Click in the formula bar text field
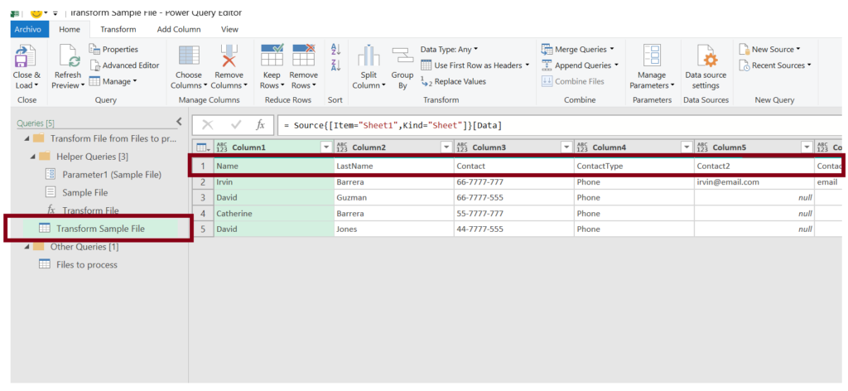Viewport: 848px width, 391px height. coord(561,125)
